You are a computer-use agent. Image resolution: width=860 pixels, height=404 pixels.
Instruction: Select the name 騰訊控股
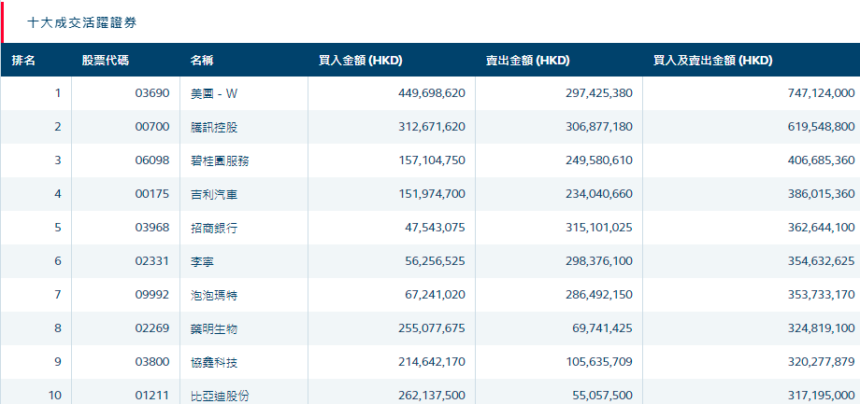[x=214, y=127]
